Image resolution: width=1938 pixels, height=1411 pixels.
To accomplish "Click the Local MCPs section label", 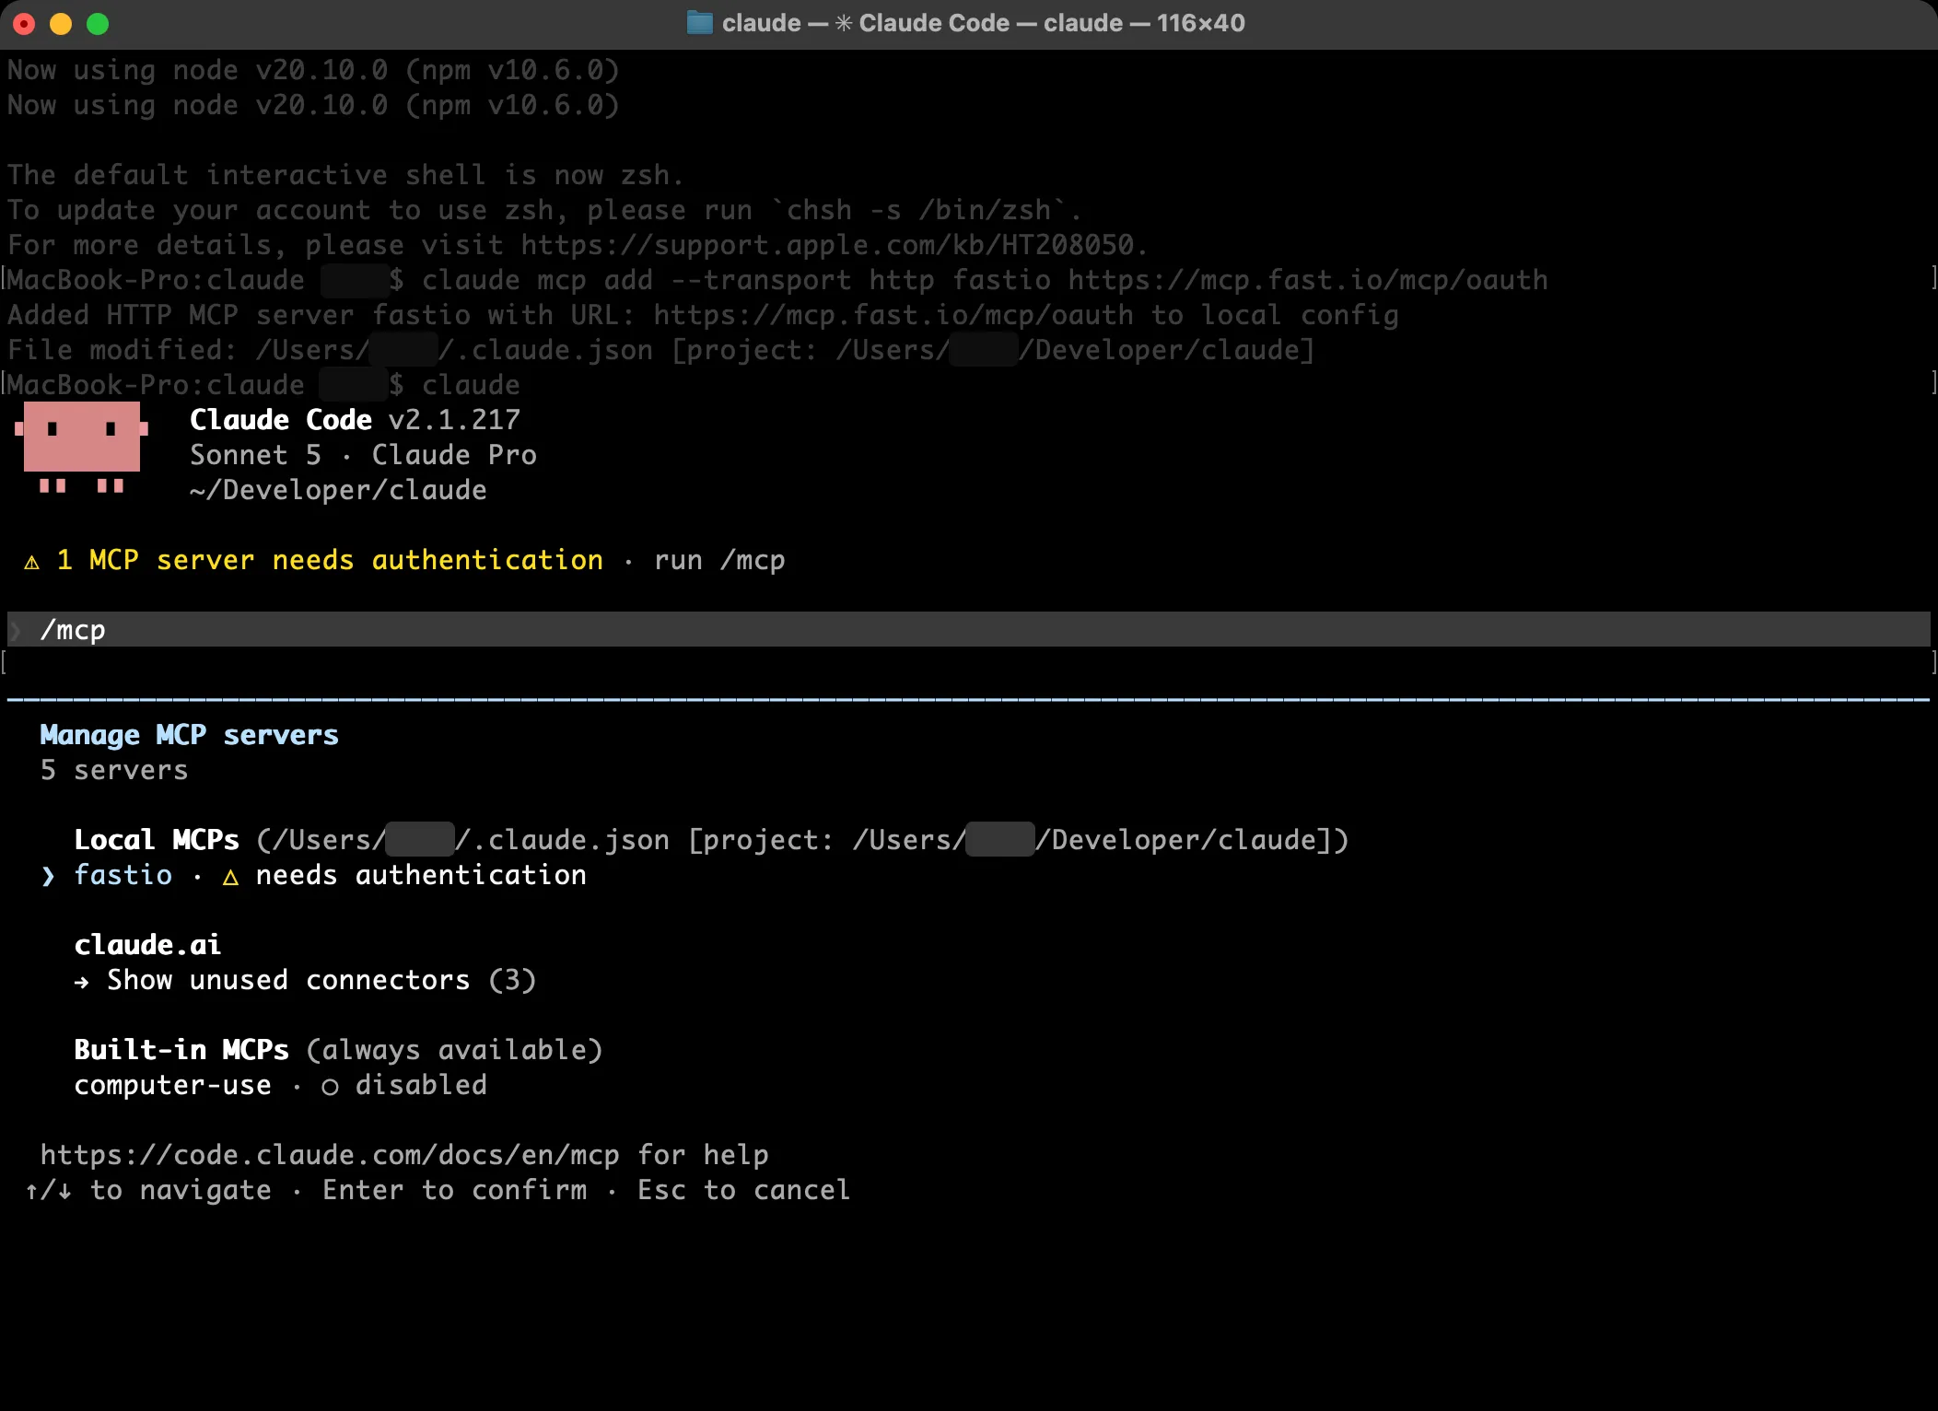I will [x=157, y=840].
